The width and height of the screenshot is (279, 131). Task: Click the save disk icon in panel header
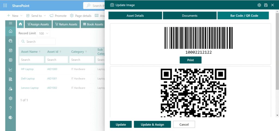point(266,5)
